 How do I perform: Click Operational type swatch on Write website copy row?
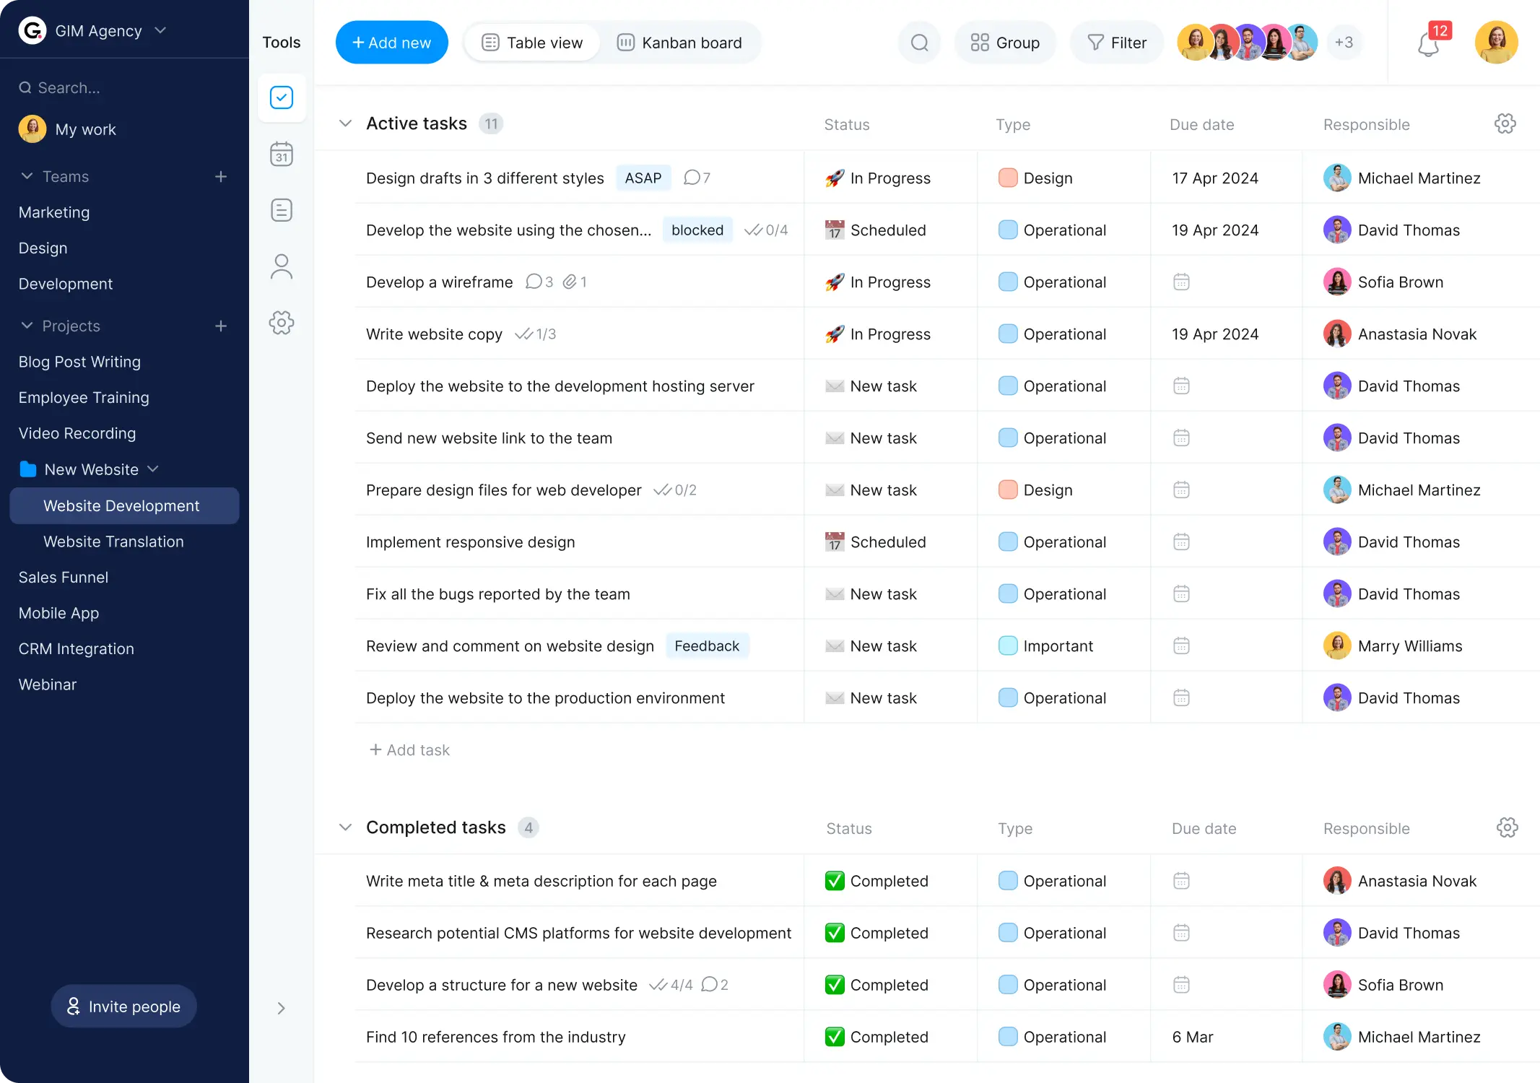coord(1008,334)
